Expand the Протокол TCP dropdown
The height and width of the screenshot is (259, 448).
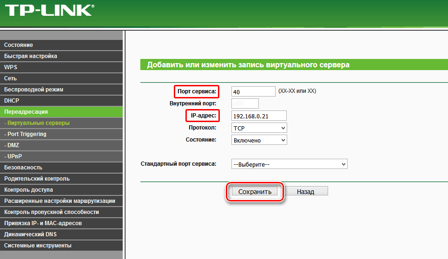coord(259,128)
